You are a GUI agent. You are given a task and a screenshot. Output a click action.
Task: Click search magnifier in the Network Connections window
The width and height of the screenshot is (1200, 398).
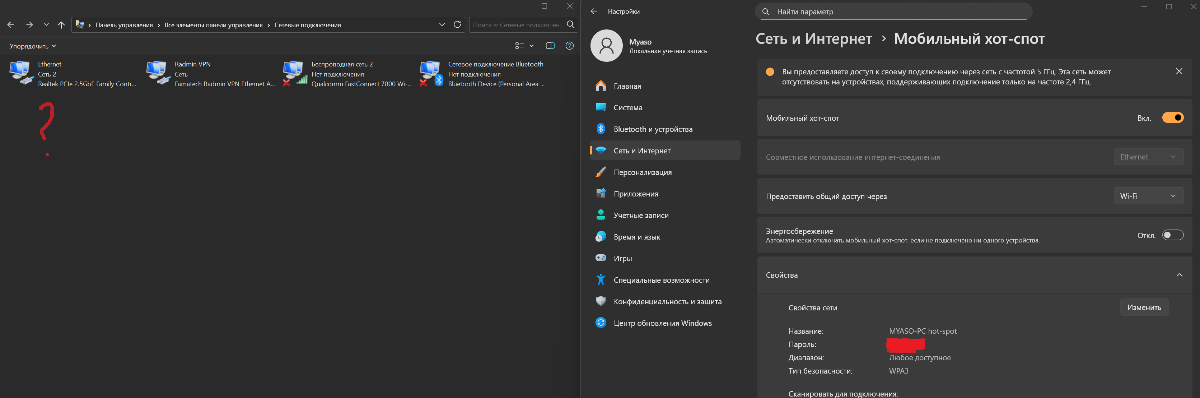pyautogui.click(x=570, y=25)
